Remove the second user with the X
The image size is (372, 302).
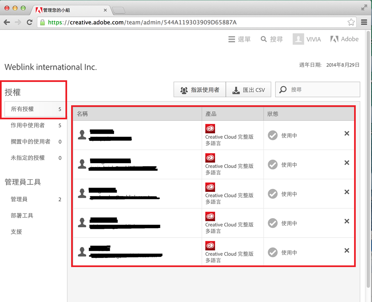click(347, 163)
